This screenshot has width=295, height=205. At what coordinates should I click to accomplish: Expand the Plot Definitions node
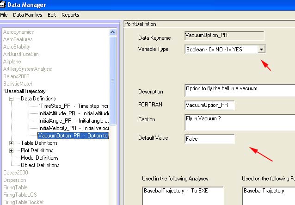pyautogui.click(x=11, y=150)
